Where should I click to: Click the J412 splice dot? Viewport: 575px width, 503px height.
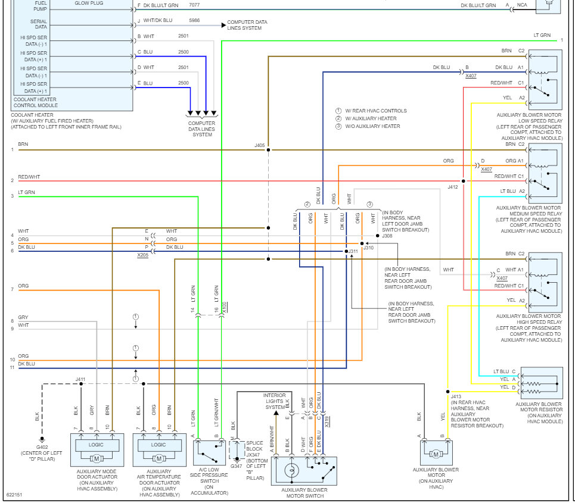[x=464, y=181]
